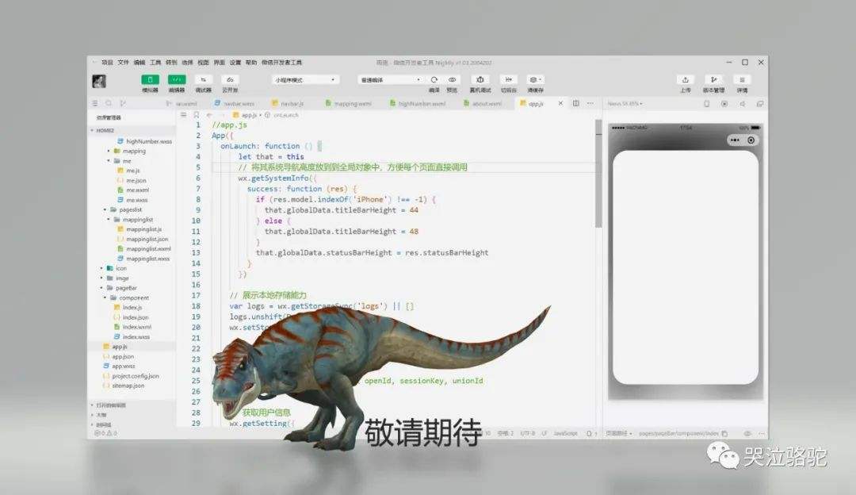Click the 上传 upload icon
This screenshot has width=856, height=495.
pos(686,79)
